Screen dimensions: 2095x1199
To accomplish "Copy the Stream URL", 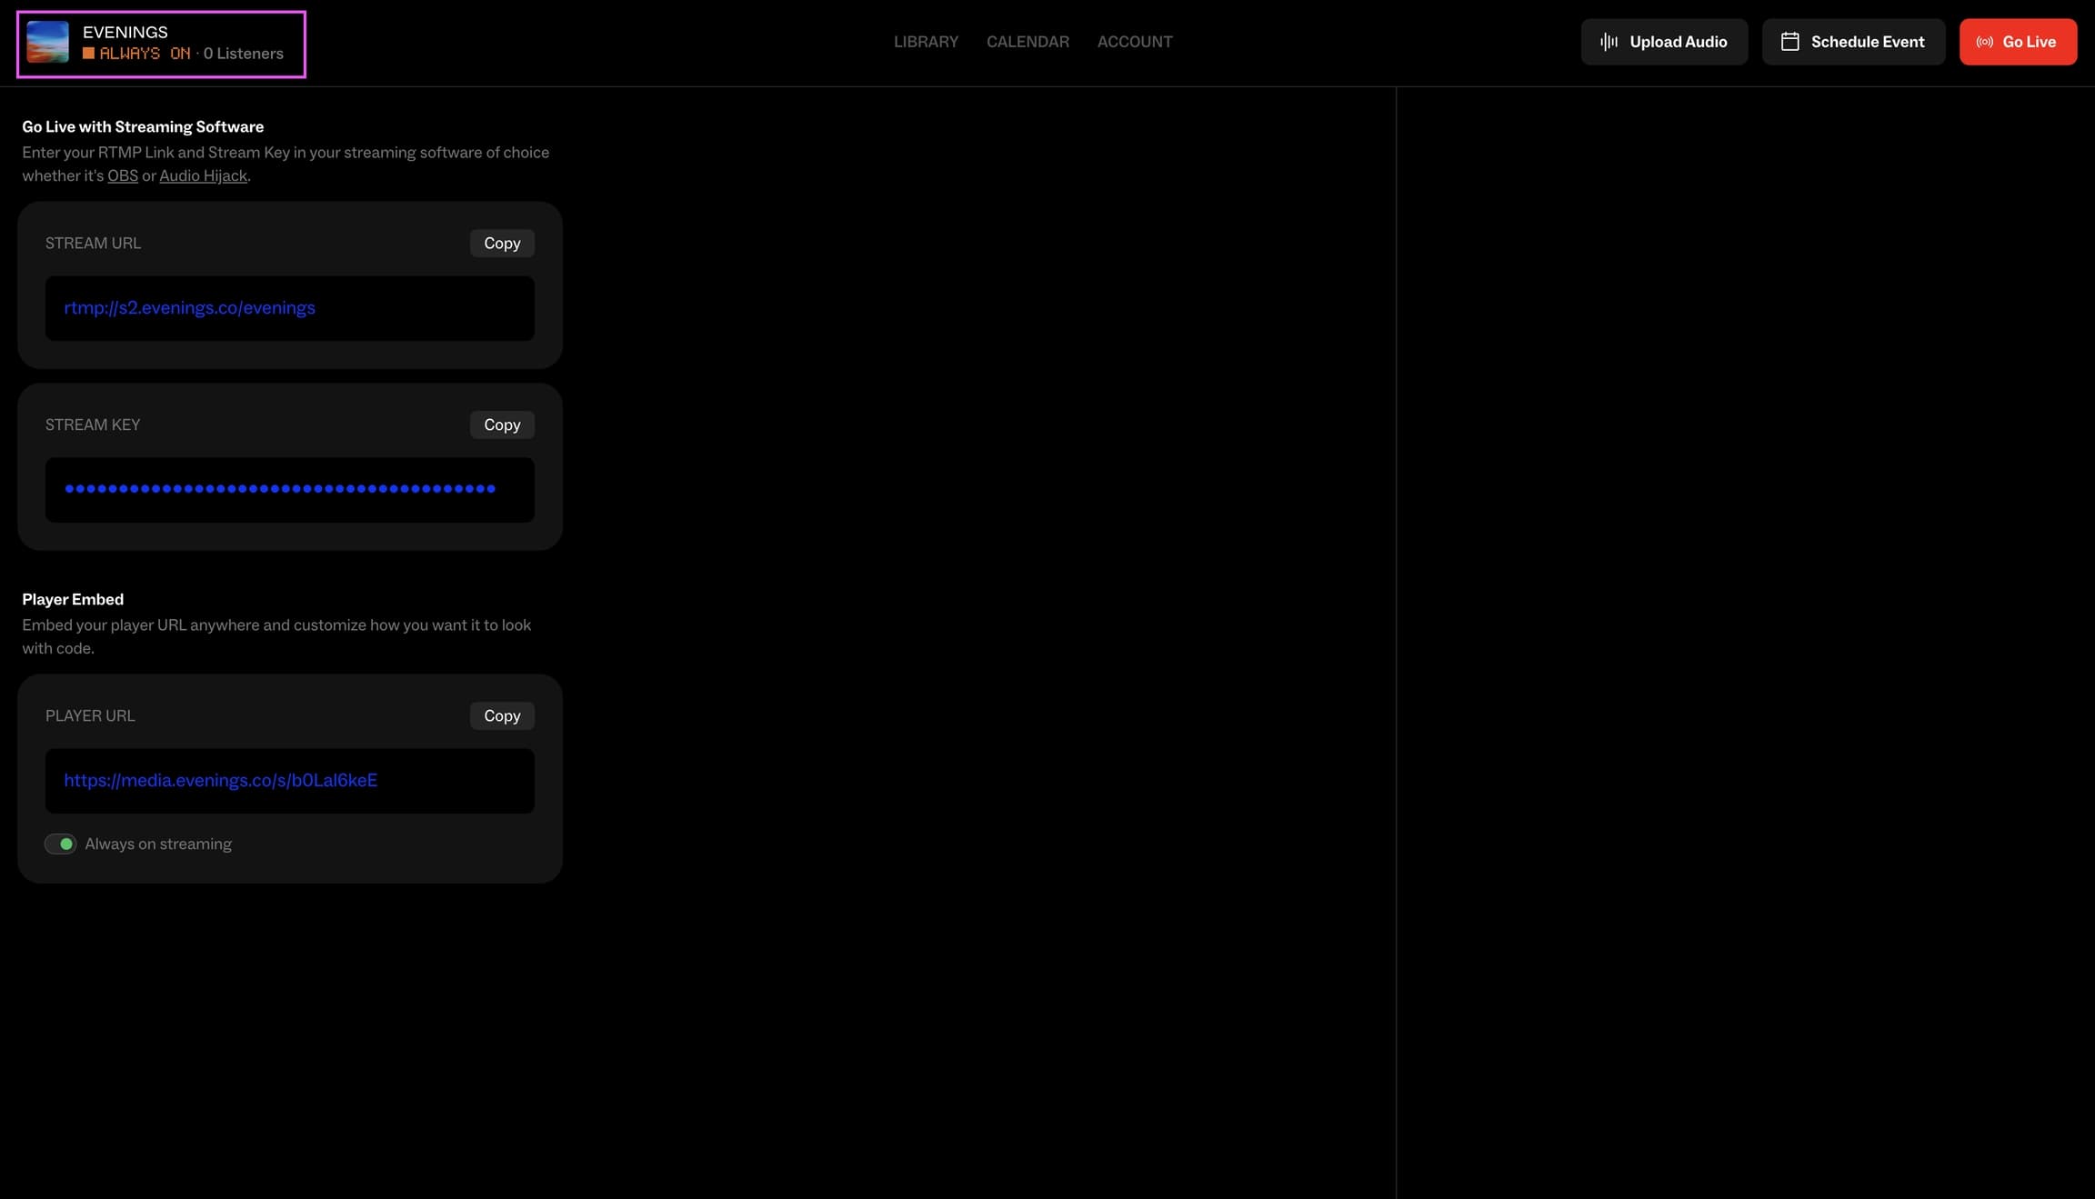I will (502, 243).
